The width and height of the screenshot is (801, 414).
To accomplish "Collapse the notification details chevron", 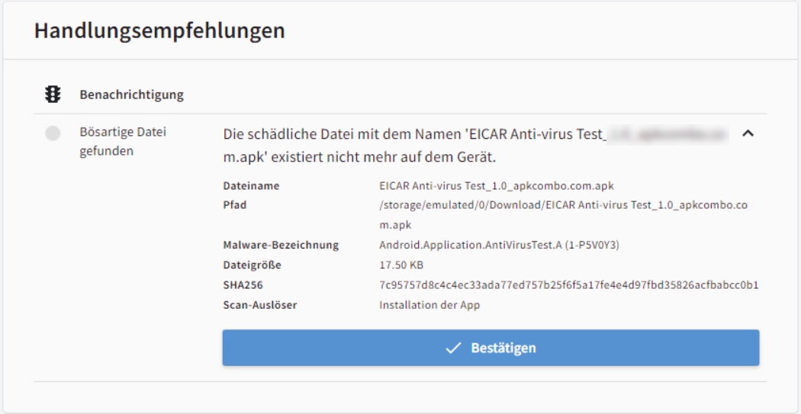I will tap(748, 134).
